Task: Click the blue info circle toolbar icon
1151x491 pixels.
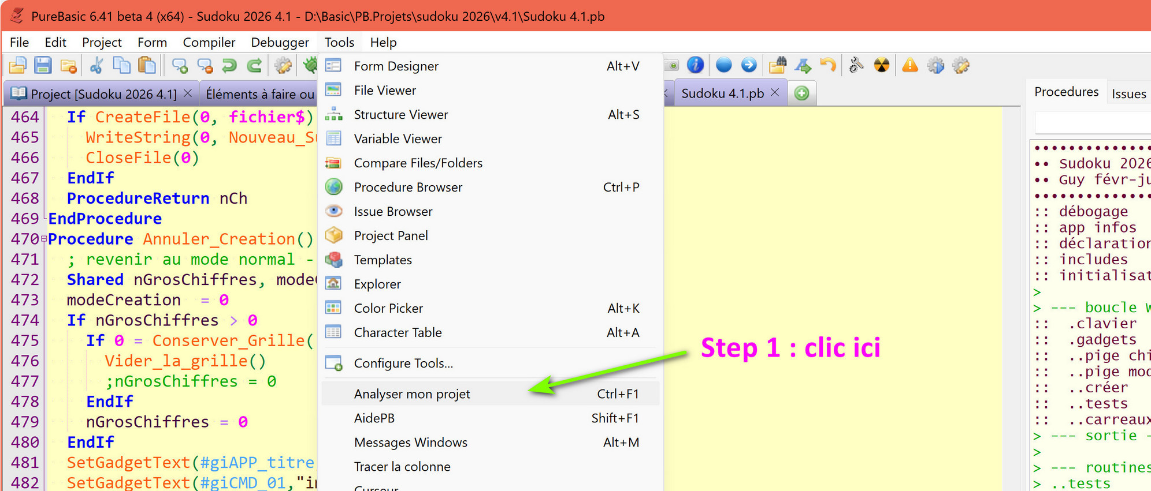Action: (696, 65)
